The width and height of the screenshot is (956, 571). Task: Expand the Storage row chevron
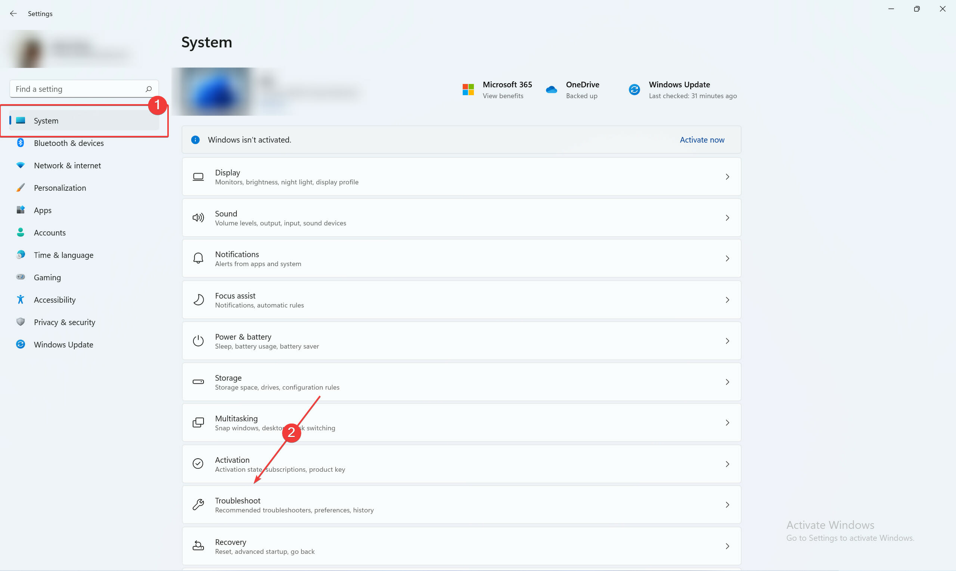click(727, 382)
